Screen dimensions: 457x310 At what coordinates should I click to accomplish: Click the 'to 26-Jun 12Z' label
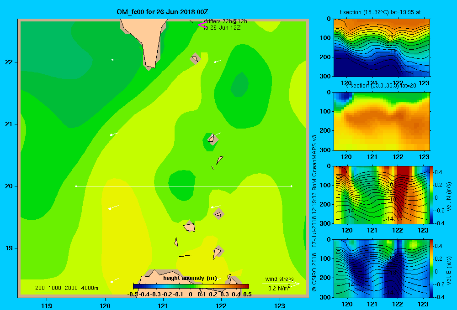click(x=222, y=28)
